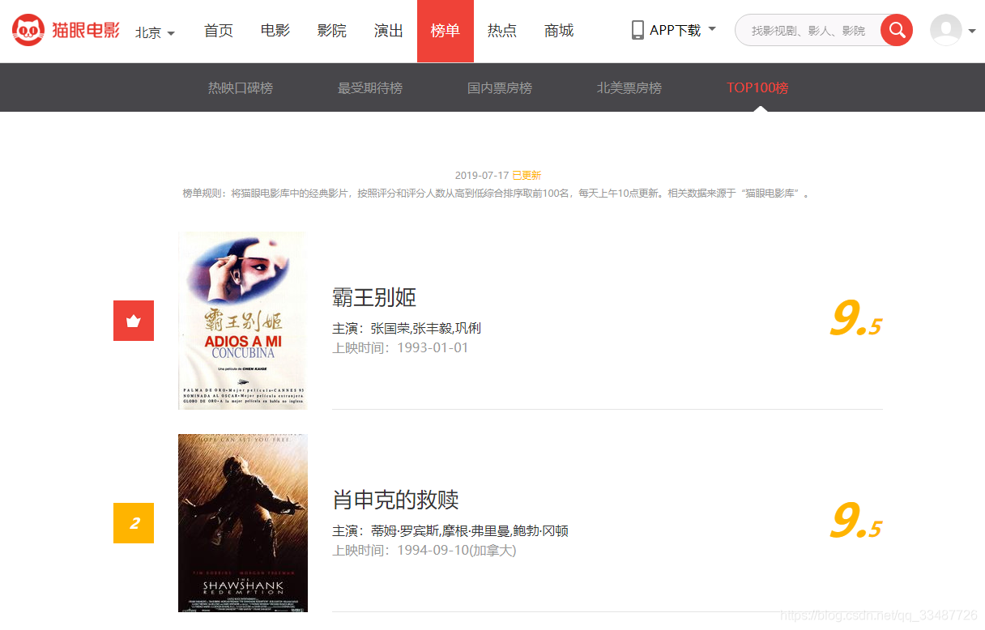Click the 榜单规则 description text
This screenshot has width=985, height=630.
[496, 194]
